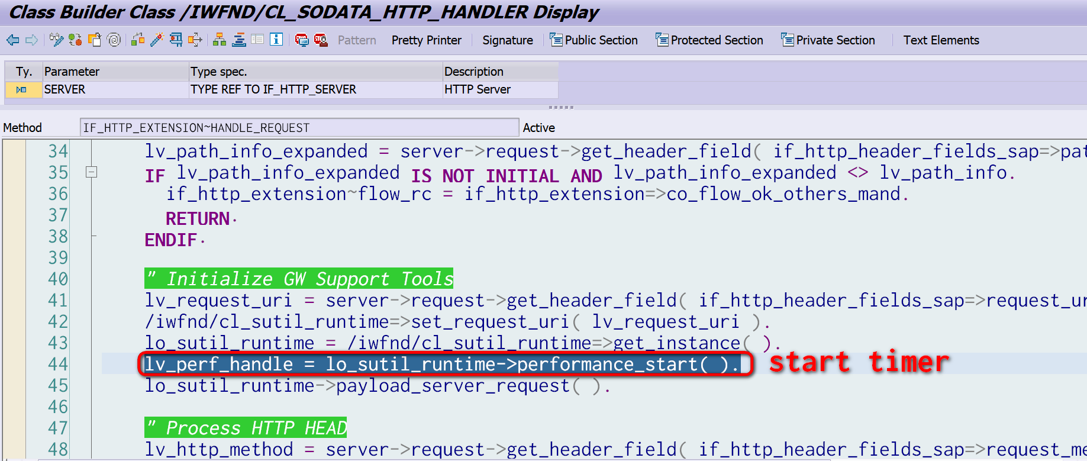The image size is (1087, 461).
Task: Open the Private Section
Action: (828, 40)
